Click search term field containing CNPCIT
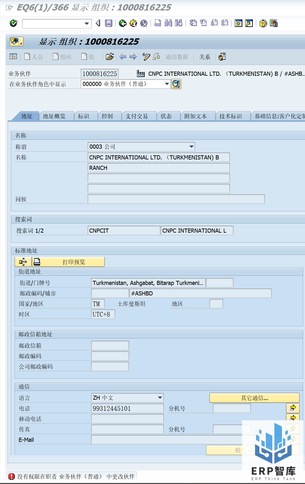Viewport: 305px width, 484px height. coord(124,231)
